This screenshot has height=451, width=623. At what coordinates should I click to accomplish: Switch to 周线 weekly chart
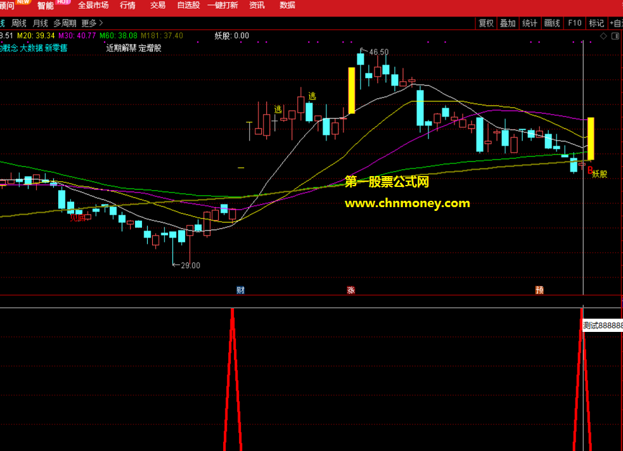(18, 23)
